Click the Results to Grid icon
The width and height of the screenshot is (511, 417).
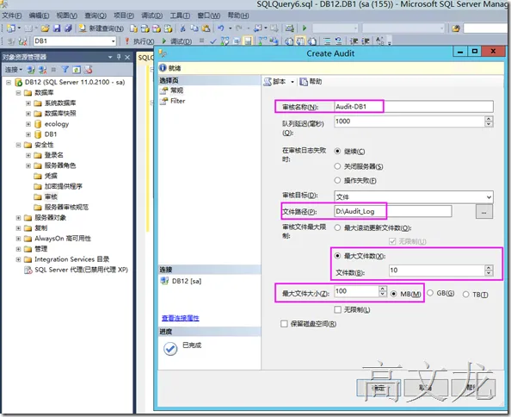pos(300,41)
